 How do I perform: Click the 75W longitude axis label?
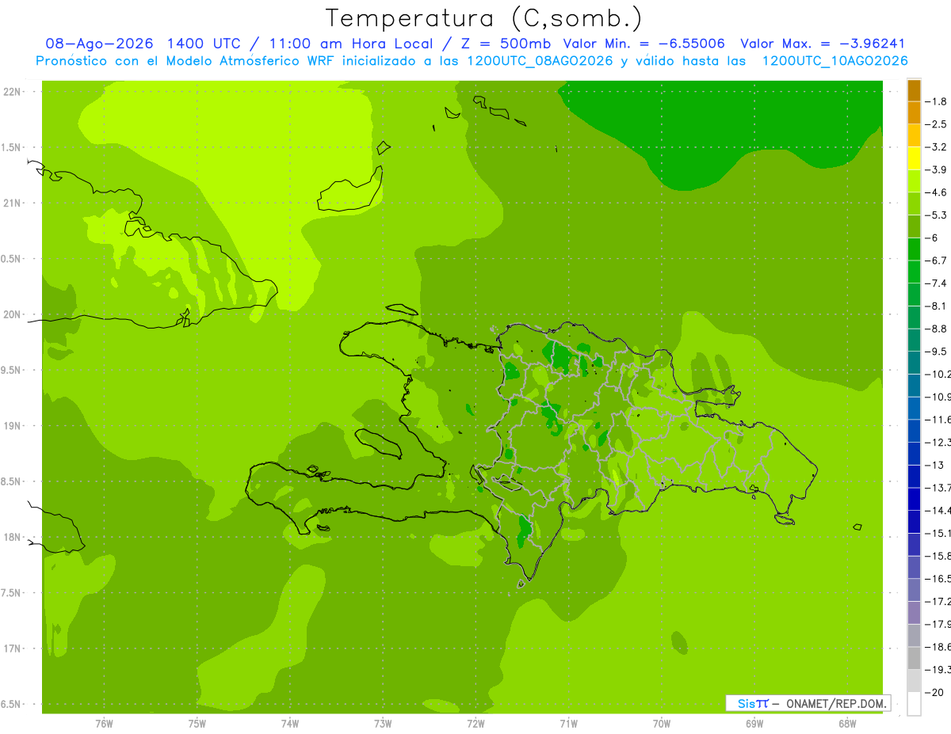197,723
